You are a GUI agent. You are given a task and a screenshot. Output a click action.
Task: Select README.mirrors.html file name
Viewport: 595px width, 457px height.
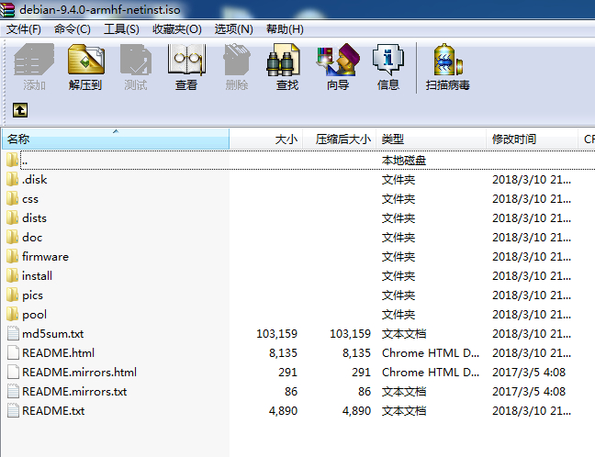tap(79, 372)
